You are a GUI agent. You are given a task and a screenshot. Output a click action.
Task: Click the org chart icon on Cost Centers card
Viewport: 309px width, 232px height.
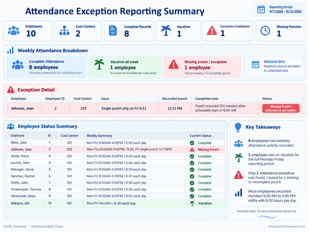(64, 30)
